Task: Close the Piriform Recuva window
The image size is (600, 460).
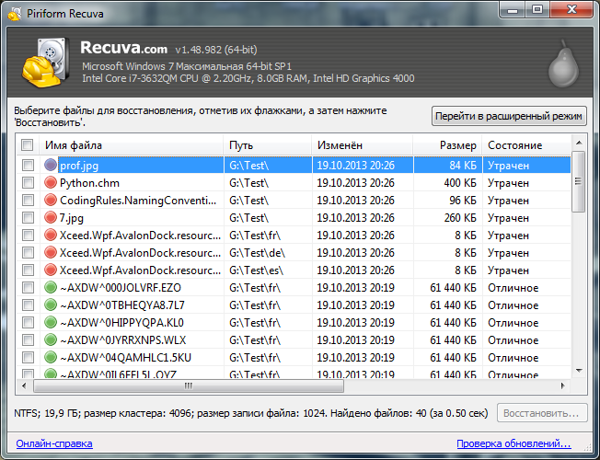Action: pos(571,10)
